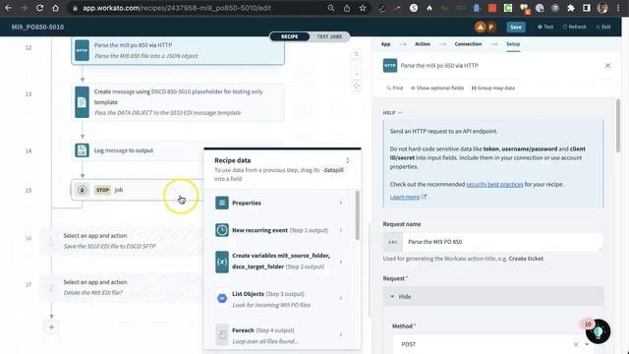This screenshot has width=629, height=354.
Task: Select step 13 Create message step
Action: pos(178,102)
